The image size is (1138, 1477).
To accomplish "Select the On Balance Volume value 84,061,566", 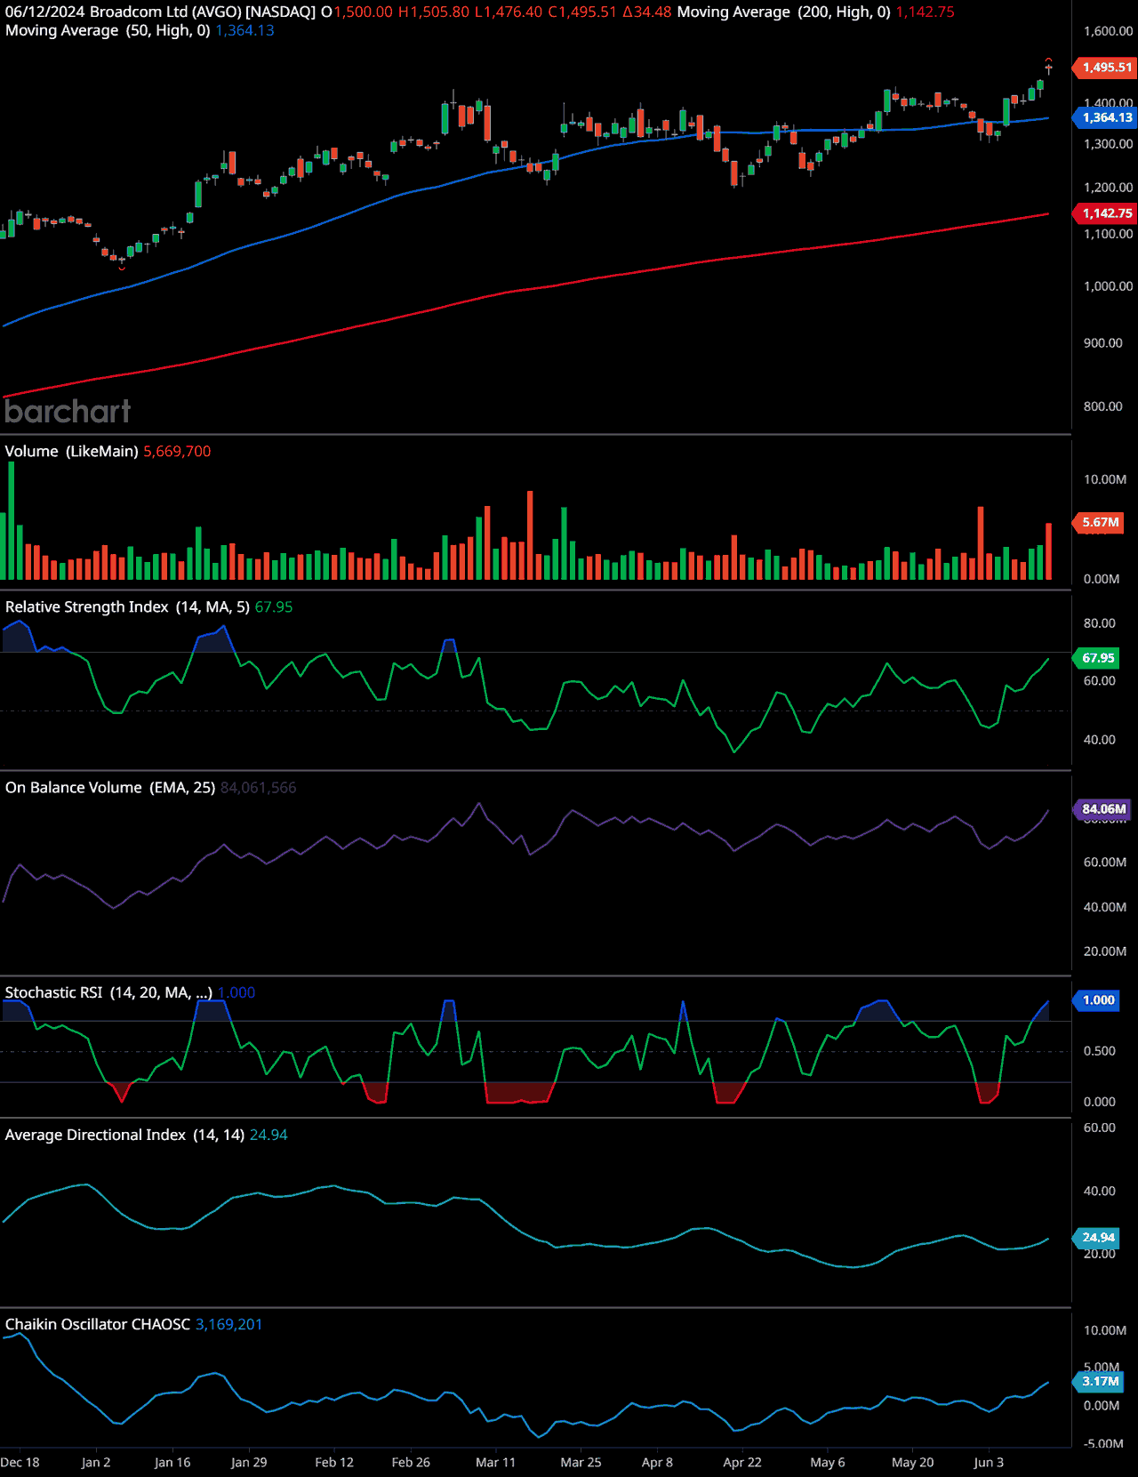I will (x=259, y=788).
